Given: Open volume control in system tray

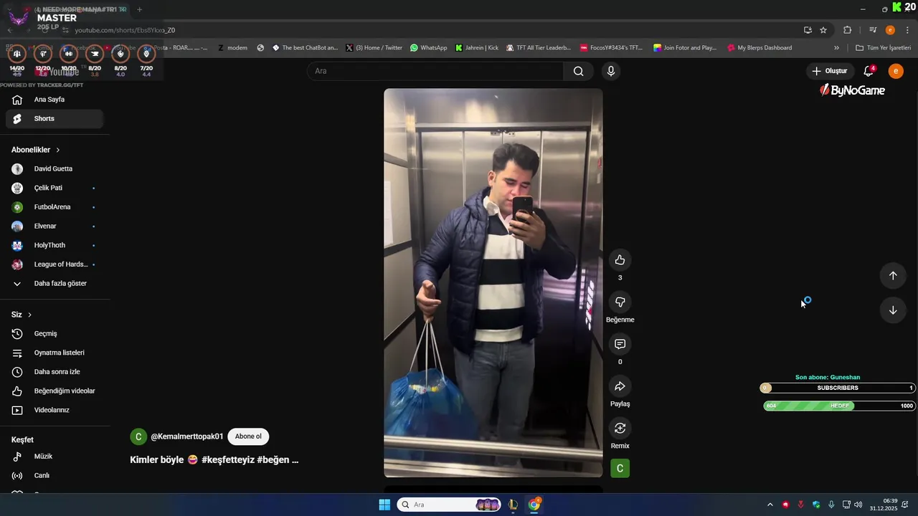Looking at the screenshot, I should (858, 505).
